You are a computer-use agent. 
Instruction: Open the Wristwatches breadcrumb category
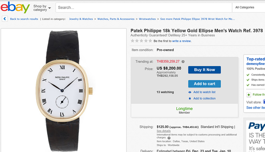pyautogui.click(x=147, y=19)
